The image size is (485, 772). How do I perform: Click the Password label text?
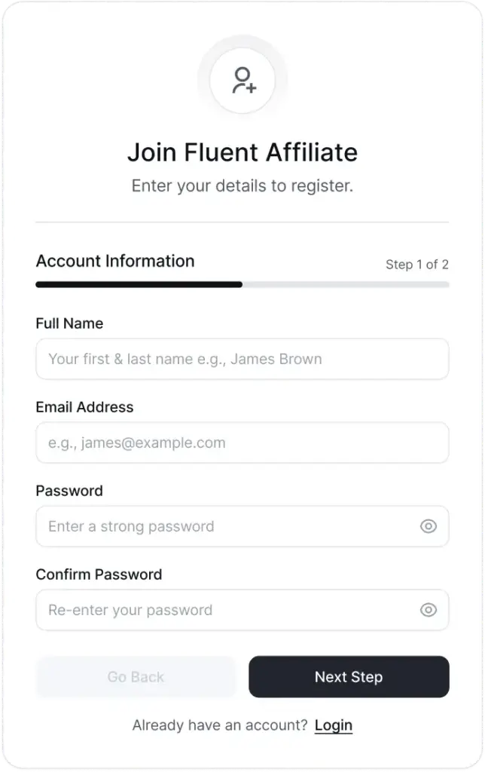(69, 491)
